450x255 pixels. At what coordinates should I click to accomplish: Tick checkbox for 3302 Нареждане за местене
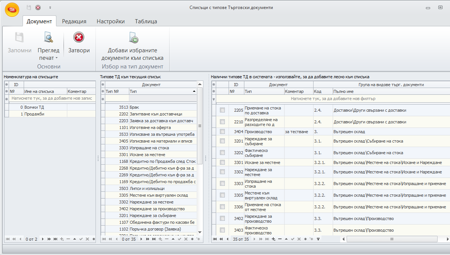tap(223, 172)
